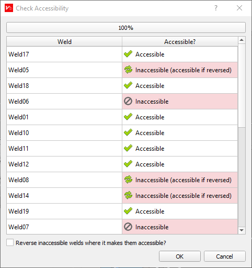252x268 pixels.
Task: Sort the list by the Weld column header
Action: [64, 41]
